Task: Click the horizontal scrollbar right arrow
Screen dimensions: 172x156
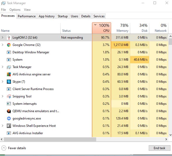Action: tap(166, 139)
